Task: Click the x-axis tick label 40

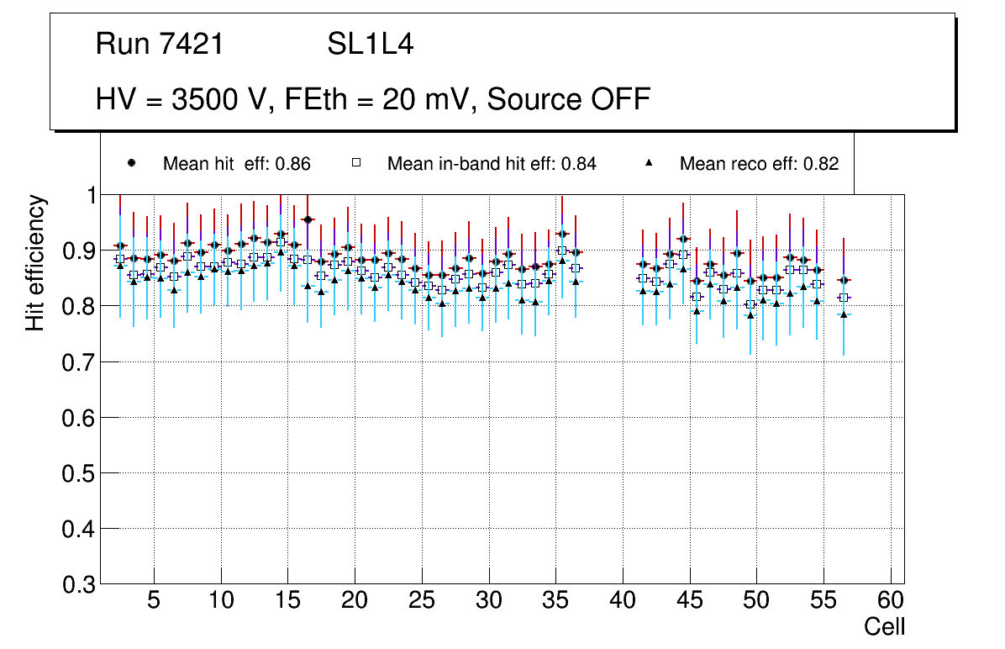Action: [x=623, y=600]
